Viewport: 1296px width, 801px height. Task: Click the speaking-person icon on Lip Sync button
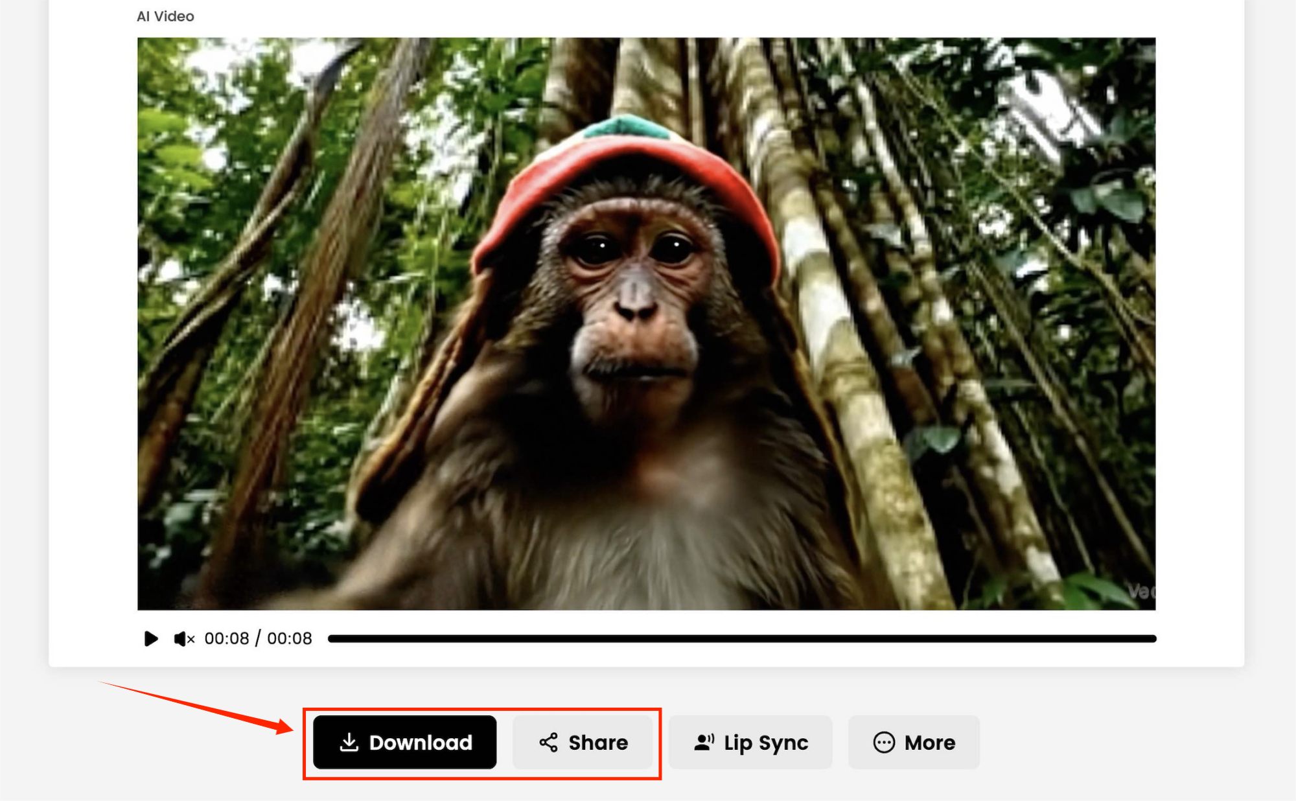click(704, 743)
